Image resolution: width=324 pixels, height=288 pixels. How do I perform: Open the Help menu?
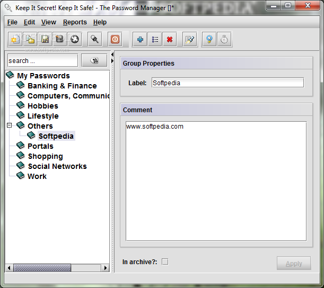click(x=100, y=22)
